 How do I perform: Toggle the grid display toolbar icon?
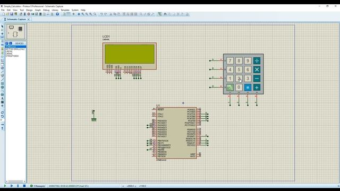coord(69,14)
